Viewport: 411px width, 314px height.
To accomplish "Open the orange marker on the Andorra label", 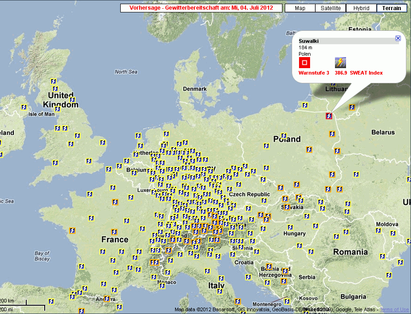I will tap(107, 299).
